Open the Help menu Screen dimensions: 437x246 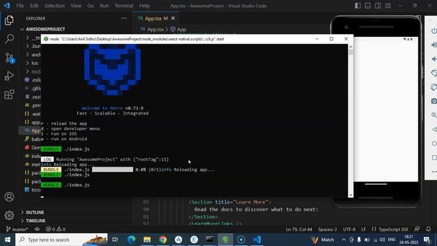click(x=144, y=5)
